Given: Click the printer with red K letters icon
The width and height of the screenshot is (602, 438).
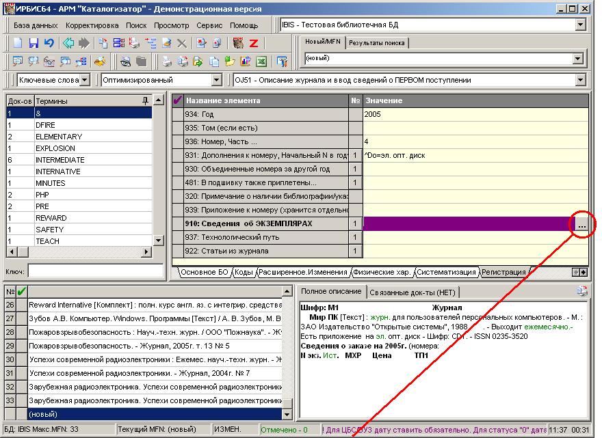Looking at the screenshot, I should pyautogui.click(x=134, y=43).
